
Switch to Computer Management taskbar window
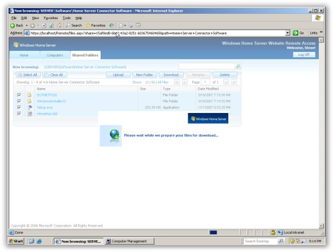(129, 241)
